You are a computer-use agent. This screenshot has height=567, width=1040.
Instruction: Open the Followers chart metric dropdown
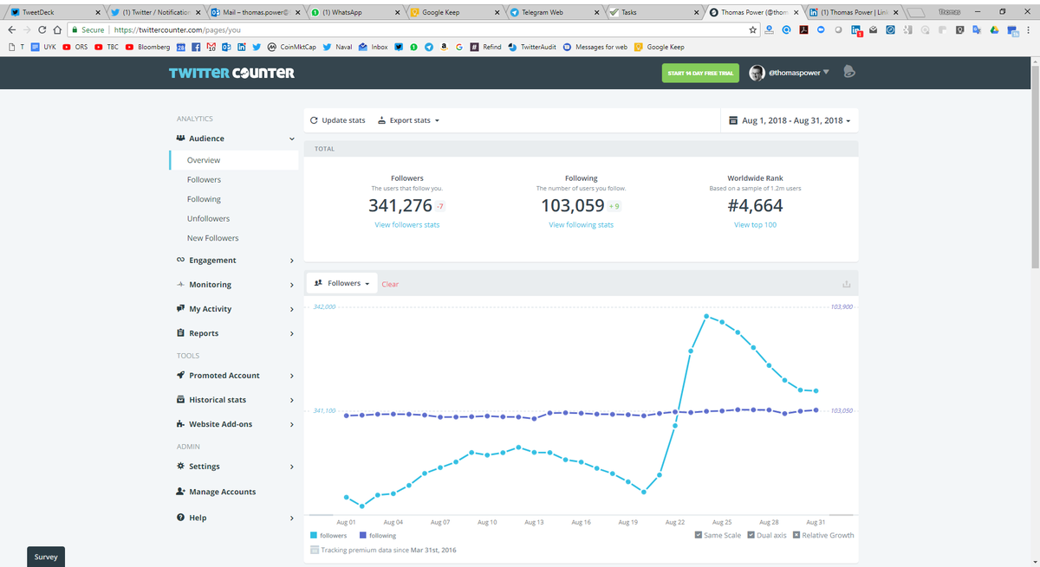(341, 283)
